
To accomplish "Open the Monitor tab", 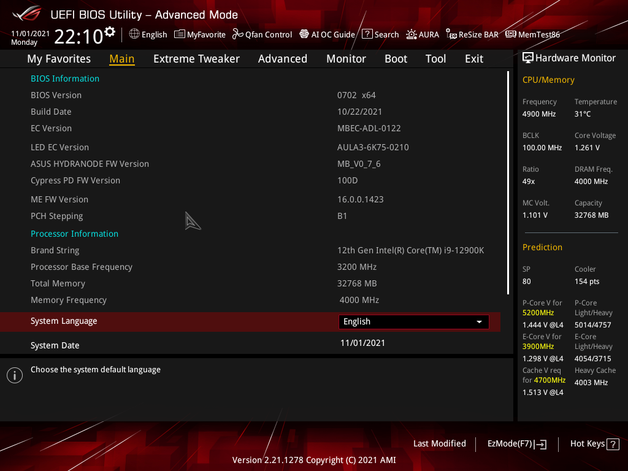I will [346, 59].
